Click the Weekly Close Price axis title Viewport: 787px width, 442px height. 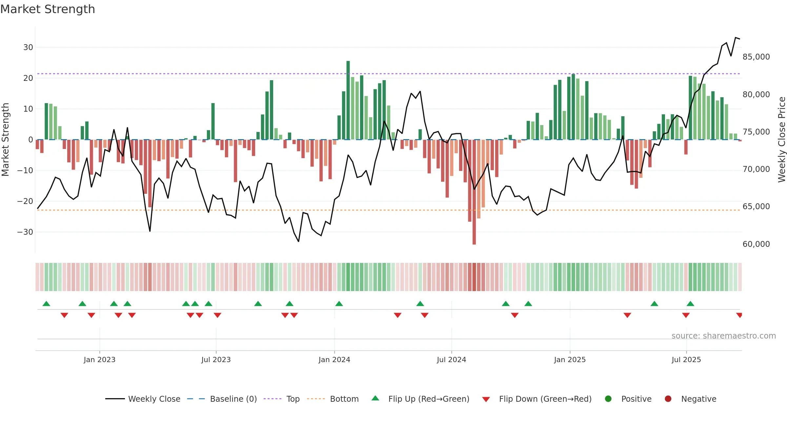pos(782,139)
